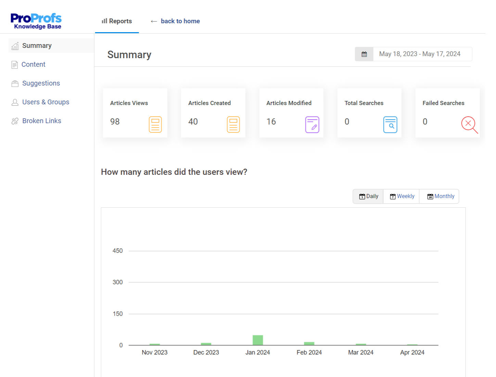Click the Jan 2024 chart bar
The image size is (496, 377).
click(x=258, y=340)
